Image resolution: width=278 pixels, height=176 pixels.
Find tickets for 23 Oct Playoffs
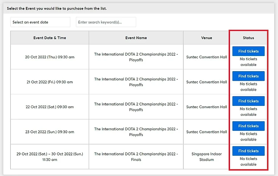click(x=248, y=126)
